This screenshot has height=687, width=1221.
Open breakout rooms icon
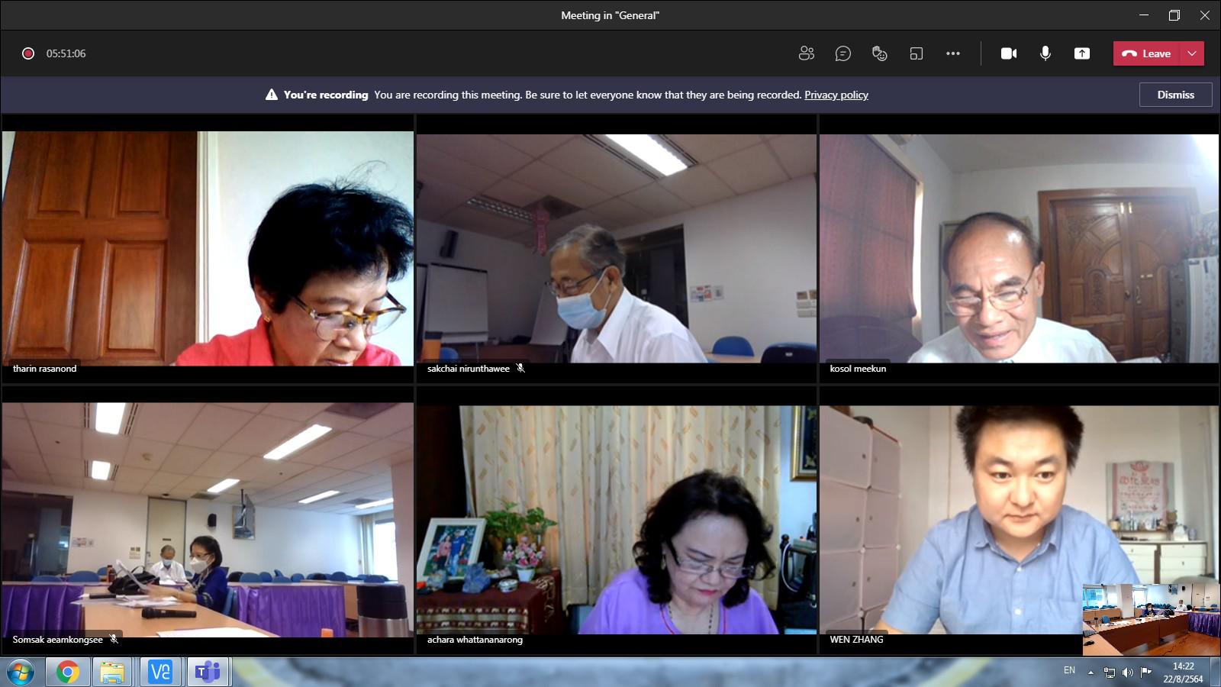click(x=916, y=53)
